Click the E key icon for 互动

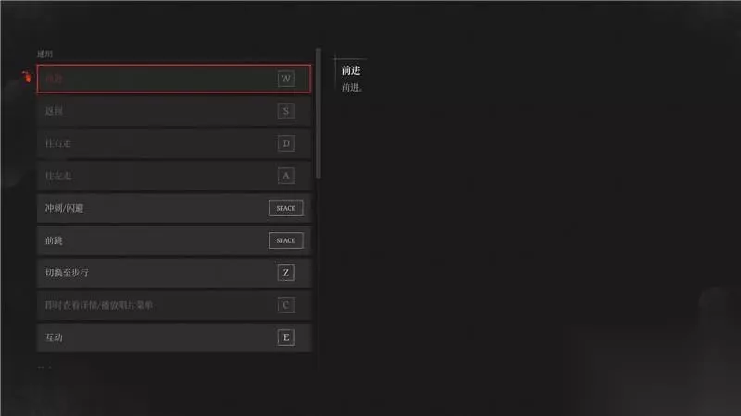coord(286,337)
